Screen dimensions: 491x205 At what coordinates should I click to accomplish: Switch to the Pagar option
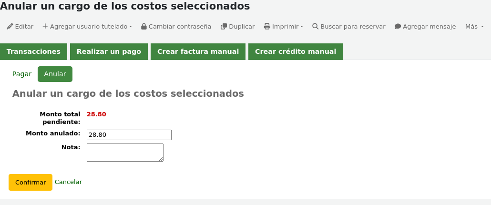(x=22, y=74)
